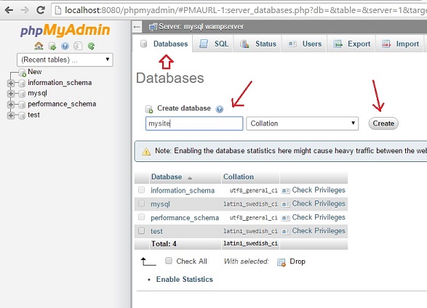
Task: Open the Recent tables dropdown
Action: click(65, 60)
